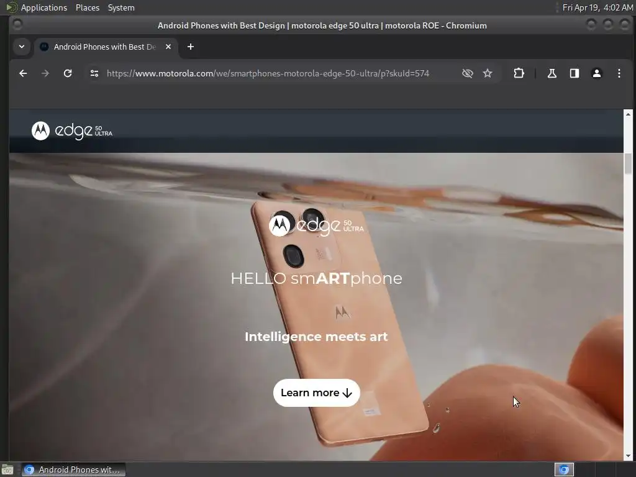Open the System menu

coord(121,7)
